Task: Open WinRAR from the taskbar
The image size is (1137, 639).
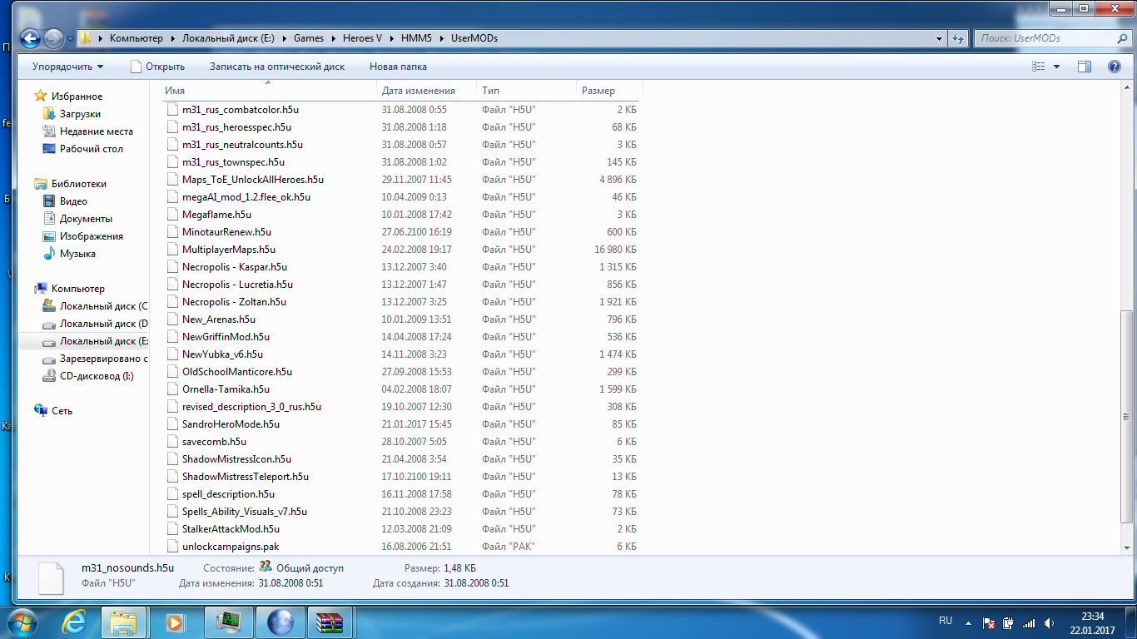Action: tap(330, 622)
